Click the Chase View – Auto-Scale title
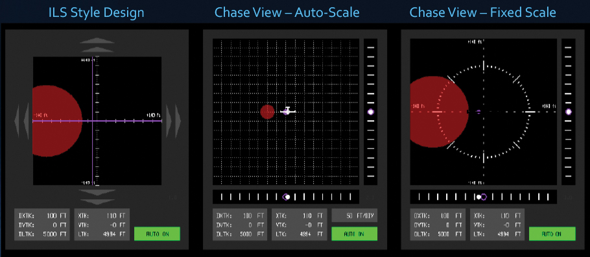Viewport: 590px width, 257px height. click(x=287, y=12)
